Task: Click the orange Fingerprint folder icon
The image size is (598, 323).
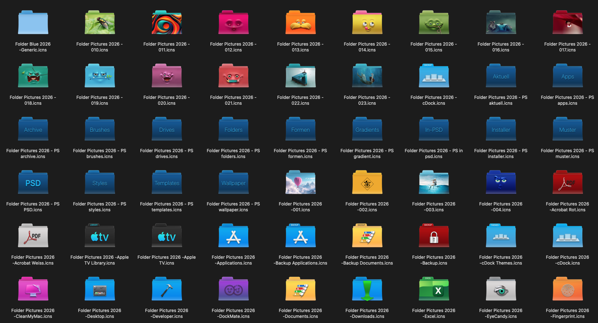Action: tap(567, 289)
